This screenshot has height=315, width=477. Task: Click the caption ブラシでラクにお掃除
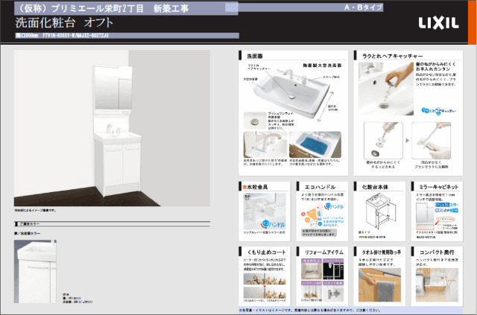tap(431, 167)
